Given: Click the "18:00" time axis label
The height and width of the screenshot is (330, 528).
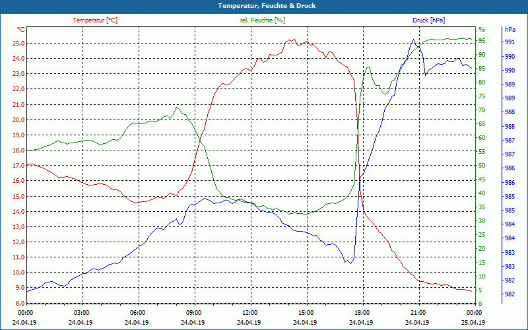Looking at the screenshot, I should click(x=362, y=313).
